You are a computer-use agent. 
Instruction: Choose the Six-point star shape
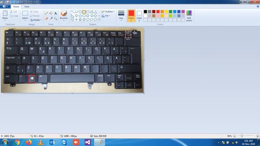point(84,19)
